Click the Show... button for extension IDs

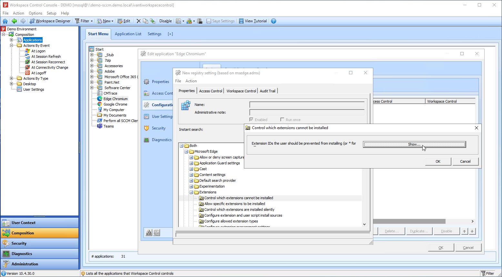pos(414,144)
